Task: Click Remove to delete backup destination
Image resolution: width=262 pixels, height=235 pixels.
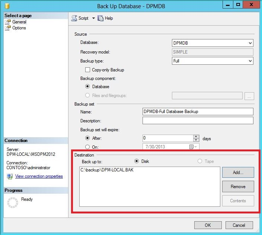Action: pyautogui.click(x=238, y=186)
